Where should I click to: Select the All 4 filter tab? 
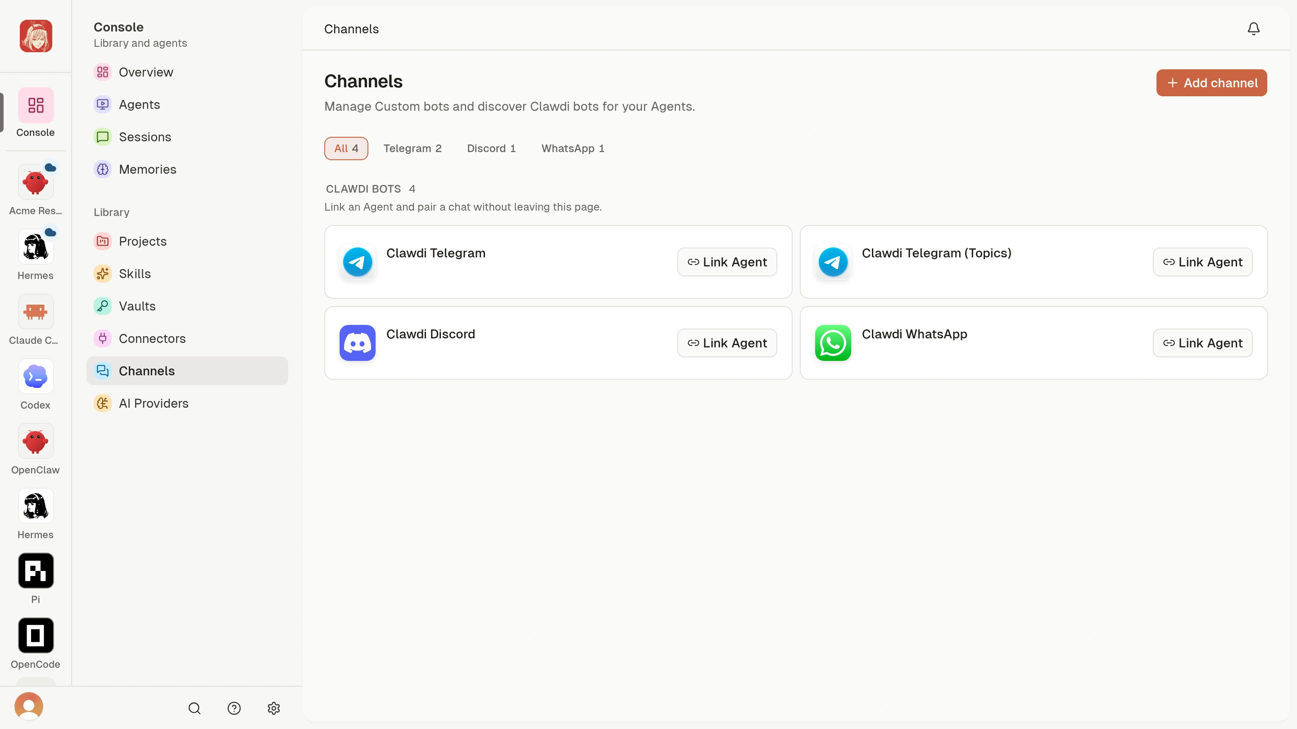click(x=346, y=148)
